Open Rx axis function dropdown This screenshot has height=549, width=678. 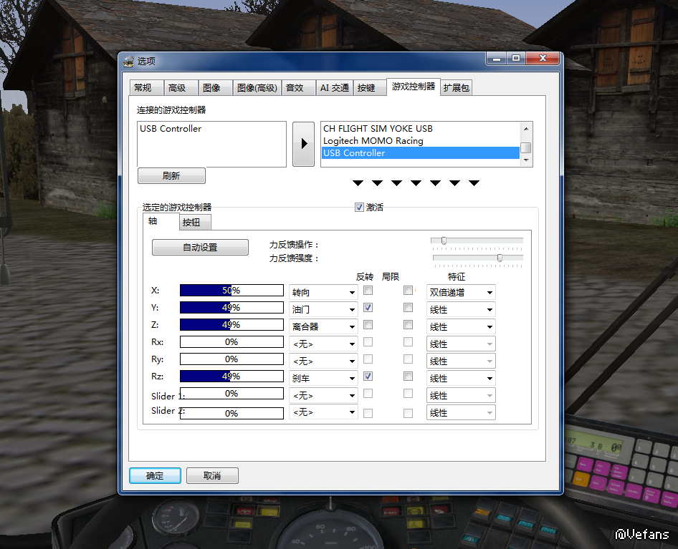[x=323, y=344]
